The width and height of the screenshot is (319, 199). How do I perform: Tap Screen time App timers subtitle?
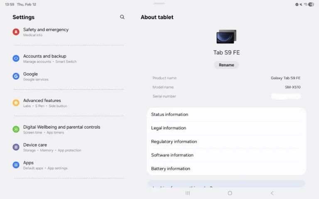pyautogui.click(x=44, y=132)
